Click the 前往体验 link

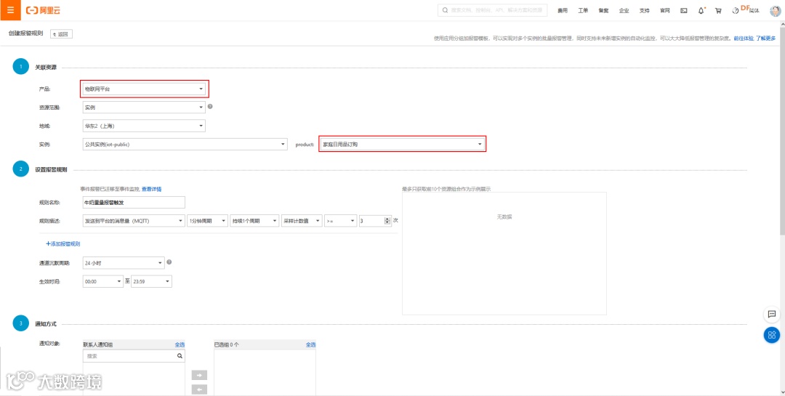click(744, 38)
